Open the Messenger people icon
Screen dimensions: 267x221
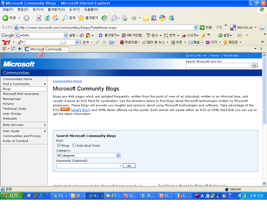(x=171, y=18)
